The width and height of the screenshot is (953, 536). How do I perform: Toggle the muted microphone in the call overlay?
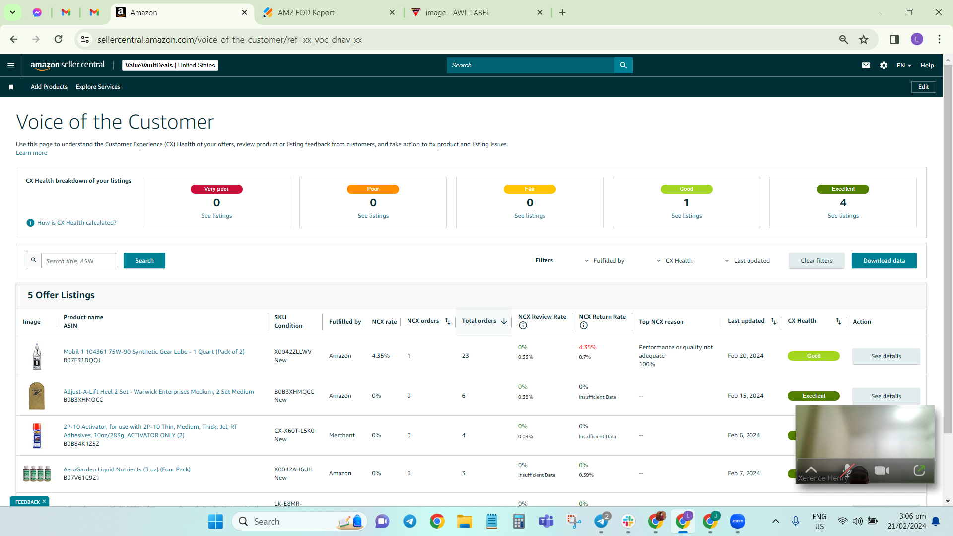pos(847,470)
